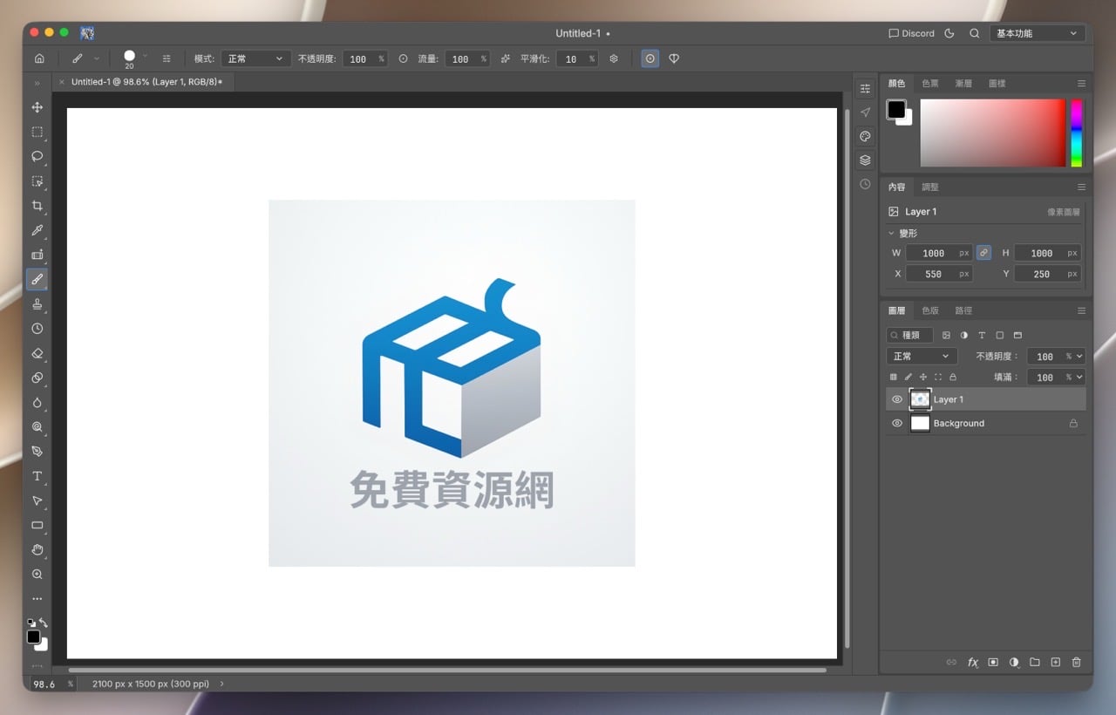Select the Lasso tool
Image resolution: width=1116 pixels, height=715 pixels.
pyautogui.click(x=37, y=157)
